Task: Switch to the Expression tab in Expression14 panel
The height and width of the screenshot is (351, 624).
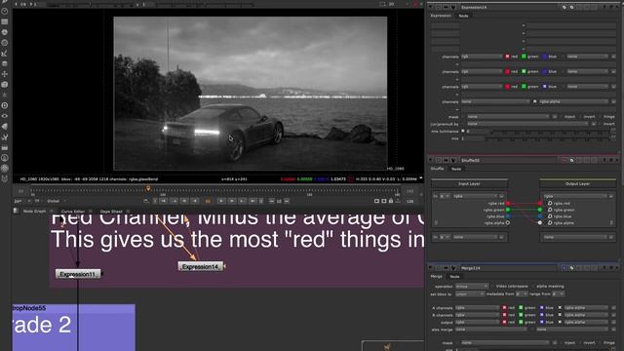Action: point(441,16)
